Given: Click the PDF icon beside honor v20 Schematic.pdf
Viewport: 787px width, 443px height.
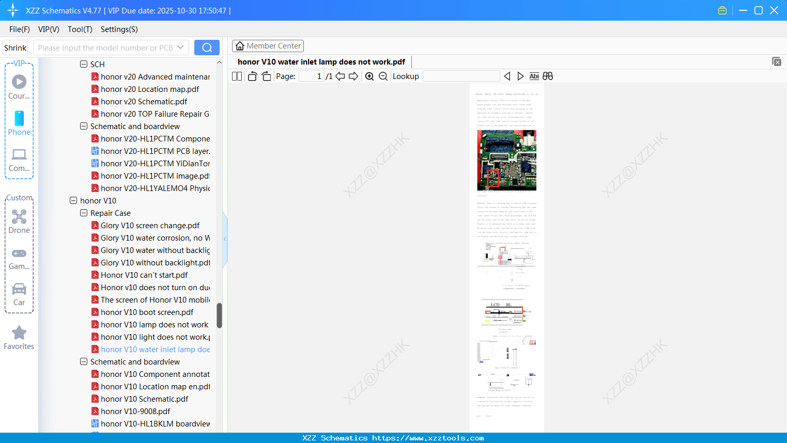Looking at the screenshot, I should pyautogui.click(x=95, y=101).
